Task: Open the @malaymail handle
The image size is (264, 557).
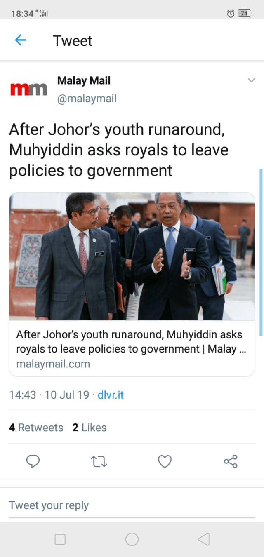Action: click(x=87, y=99)
